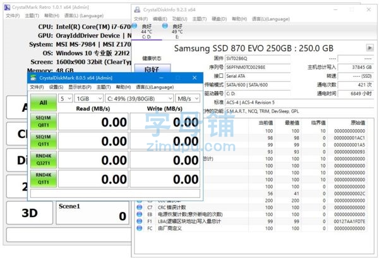Click the RND4K Q1T1 write result 0.00
The image size is (379, 260).
165,179
